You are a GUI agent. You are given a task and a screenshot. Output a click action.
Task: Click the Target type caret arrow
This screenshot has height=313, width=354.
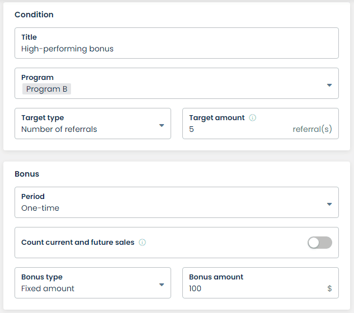point(161,125)
